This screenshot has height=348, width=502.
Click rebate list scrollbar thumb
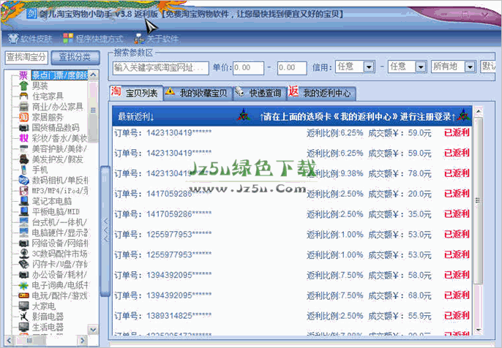[x=479, y=200]
